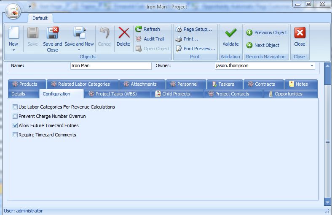Click the green Validate checkmark
The width and height of the screenshot is (332, 215).
pyautogui.click(x=230, y=33)
